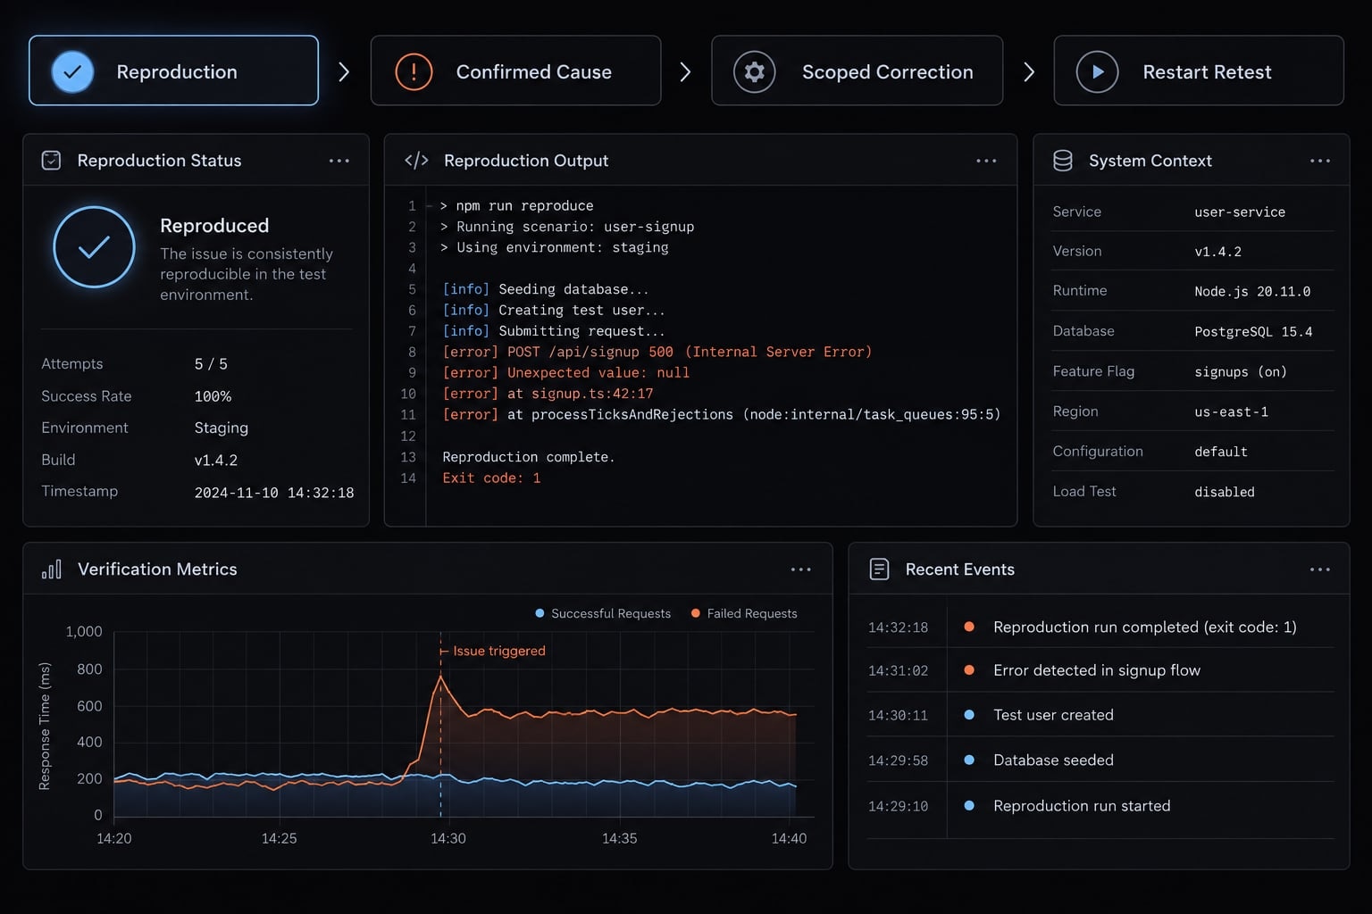Switch to the Confirmed Cause step

515,71
